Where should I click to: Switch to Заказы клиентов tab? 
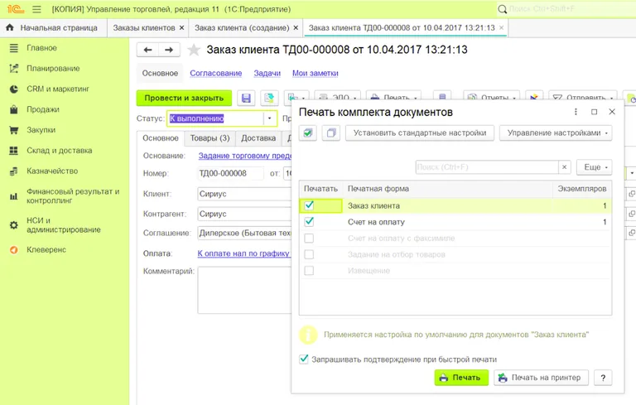(144, 27)
